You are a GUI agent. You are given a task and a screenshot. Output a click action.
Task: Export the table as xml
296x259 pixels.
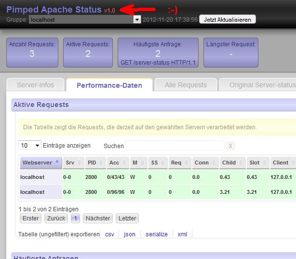(x=182, y=234)
